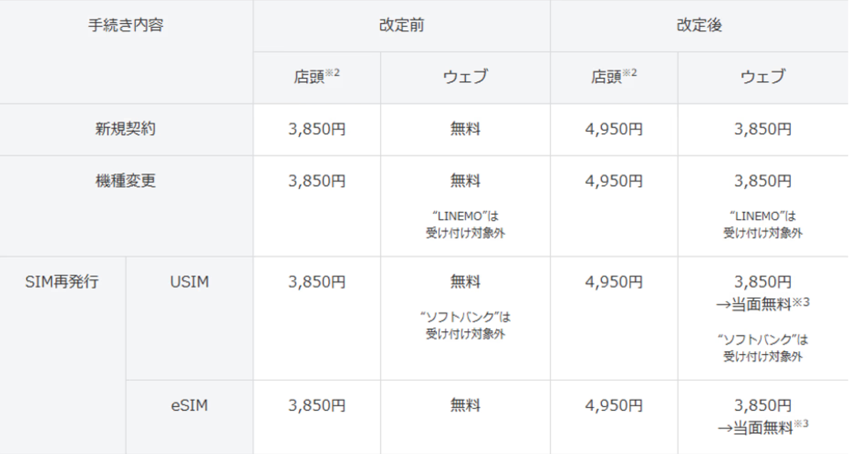This screenshot has height=454, width=852.
Task: Click ※3 footnote in eSIM row
Action: point(801,423)
